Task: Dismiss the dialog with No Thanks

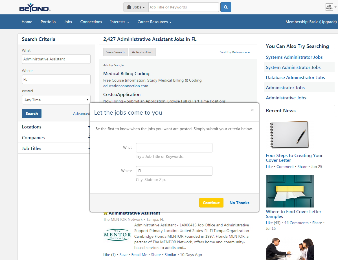Action: (x=239, y=203)
